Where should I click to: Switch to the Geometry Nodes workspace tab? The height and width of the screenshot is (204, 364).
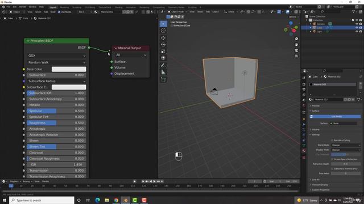tap(176, 7)
